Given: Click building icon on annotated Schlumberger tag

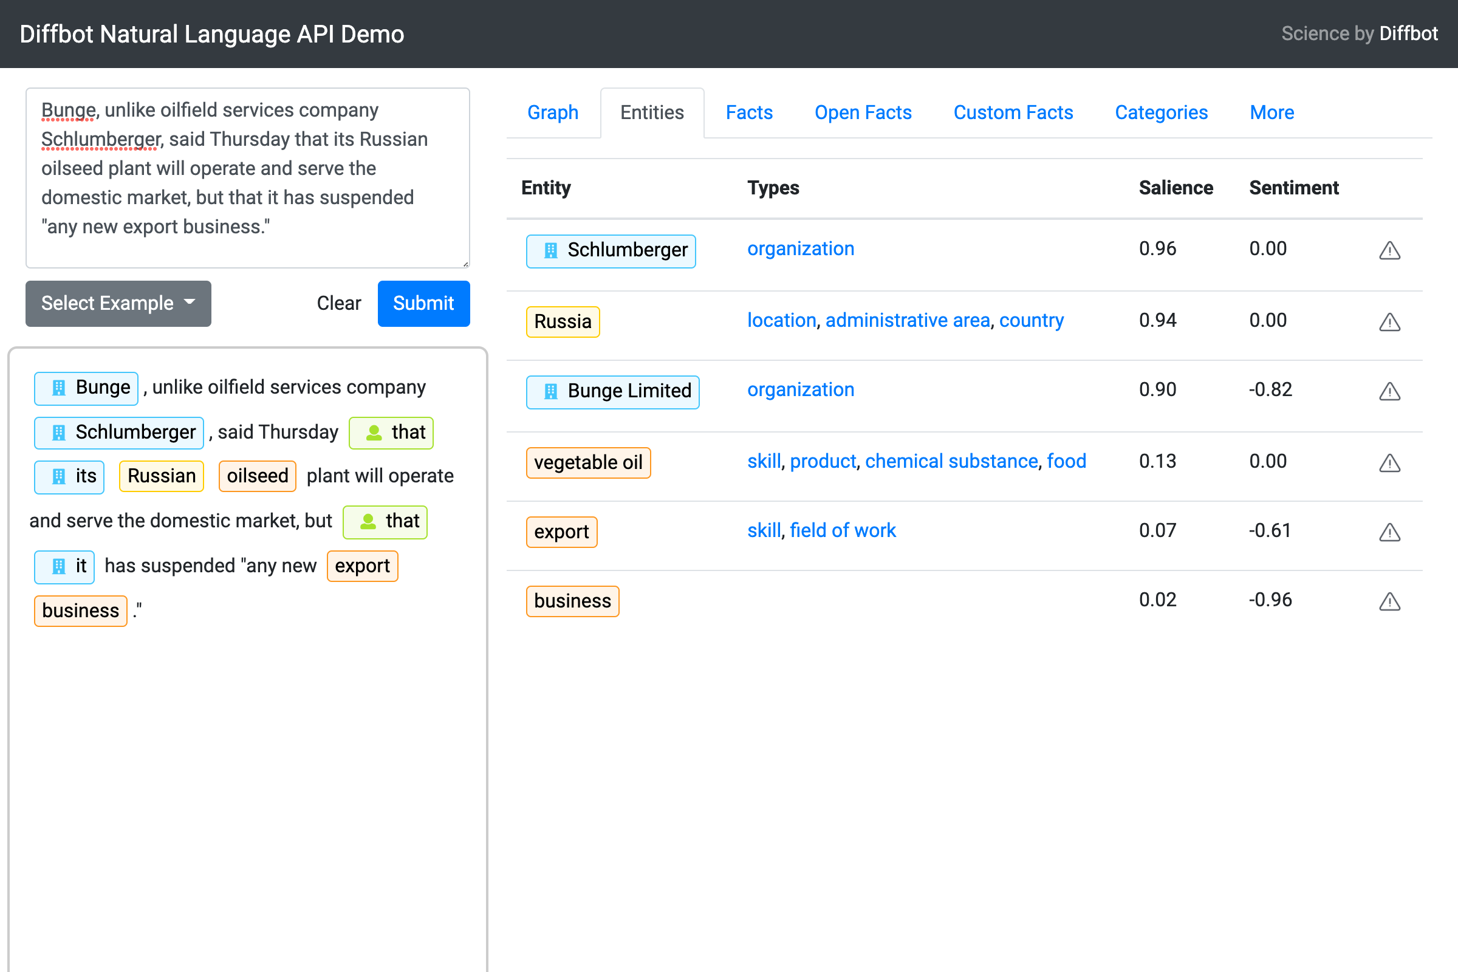Looking at the screenshot, I should tap(59, 433).
